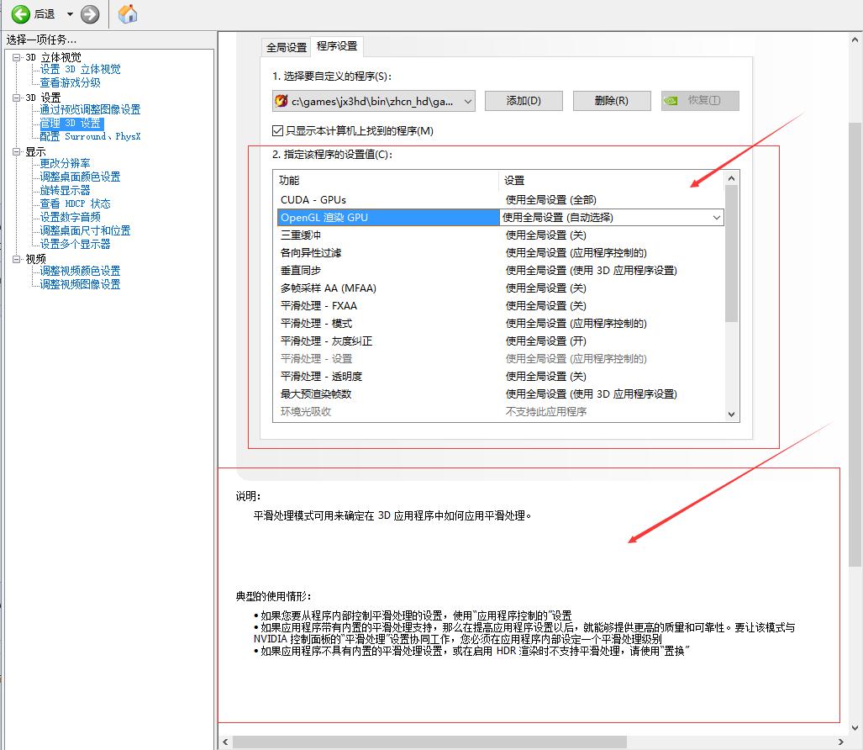Click the NVIDIA logo on 恢复 button

(x=671, y=101)
